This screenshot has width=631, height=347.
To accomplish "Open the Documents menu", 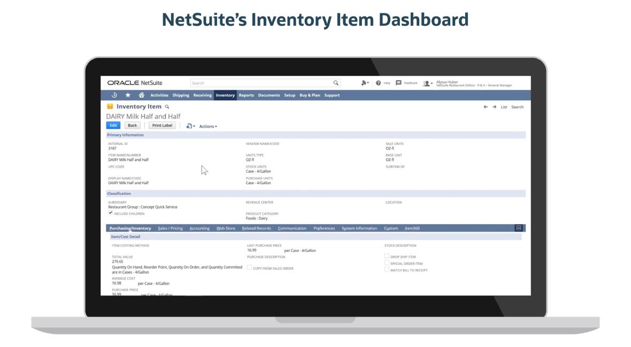I will (x=269, y=95).
